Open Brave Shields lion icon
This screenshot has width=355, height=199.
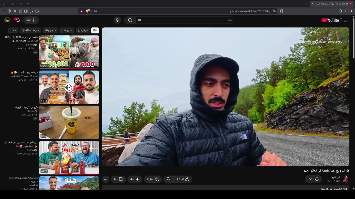tap(88, 11)
